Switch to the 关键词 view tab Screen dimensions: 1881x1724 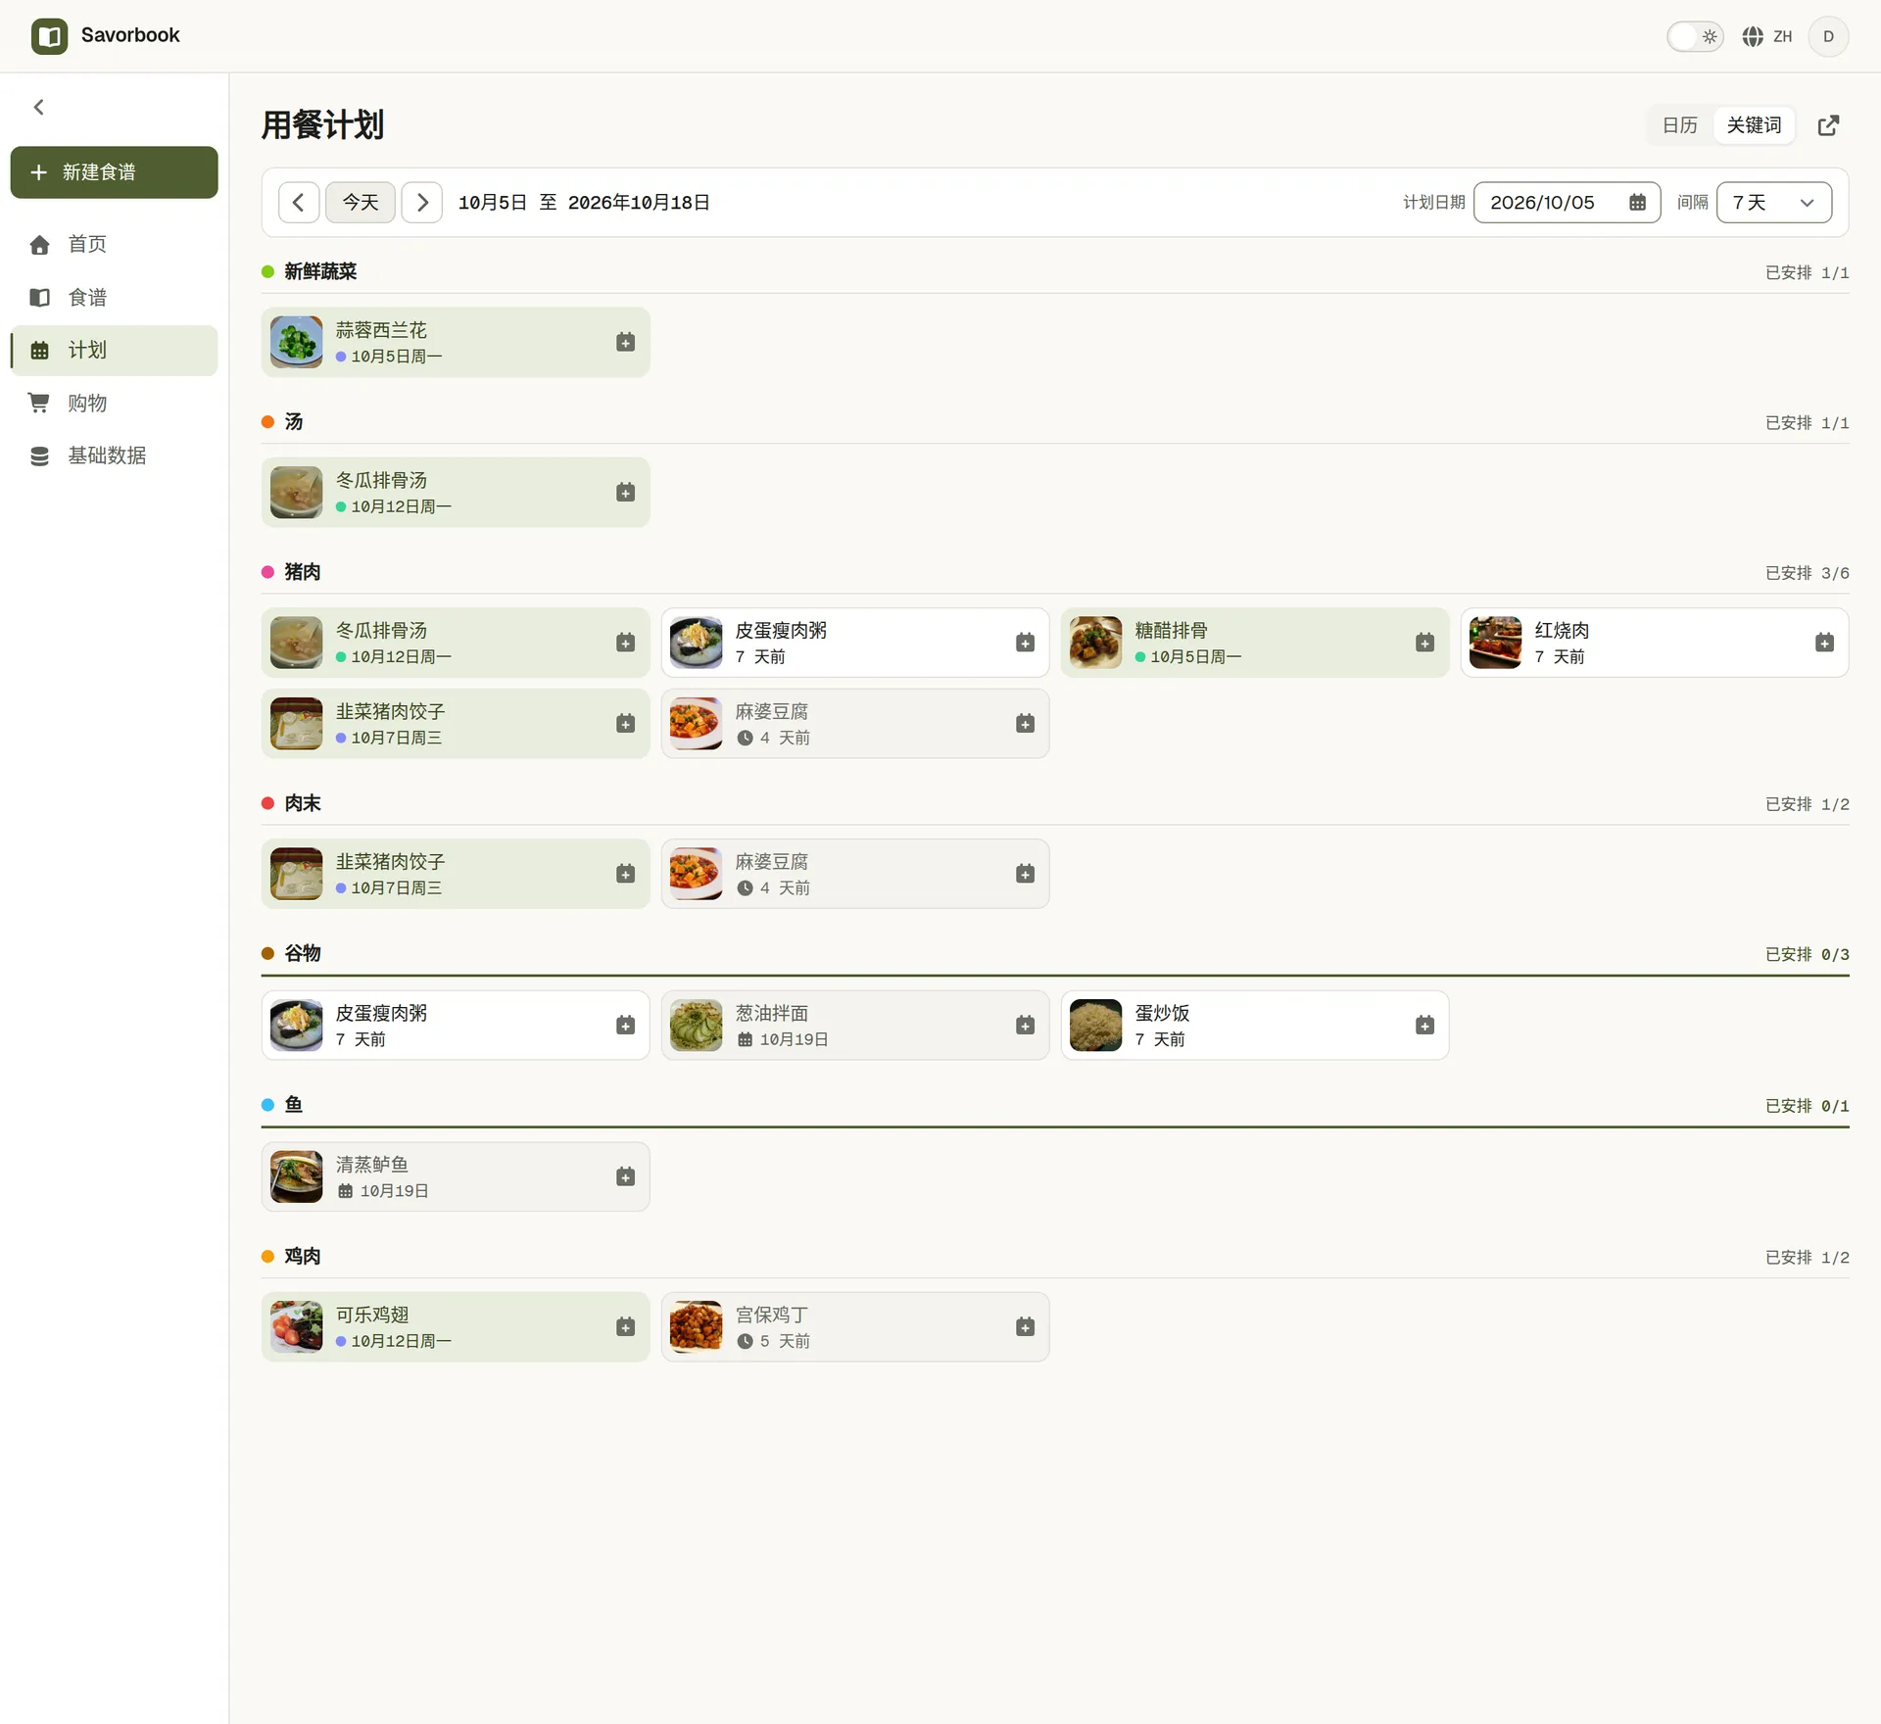tap(1754, 125)
